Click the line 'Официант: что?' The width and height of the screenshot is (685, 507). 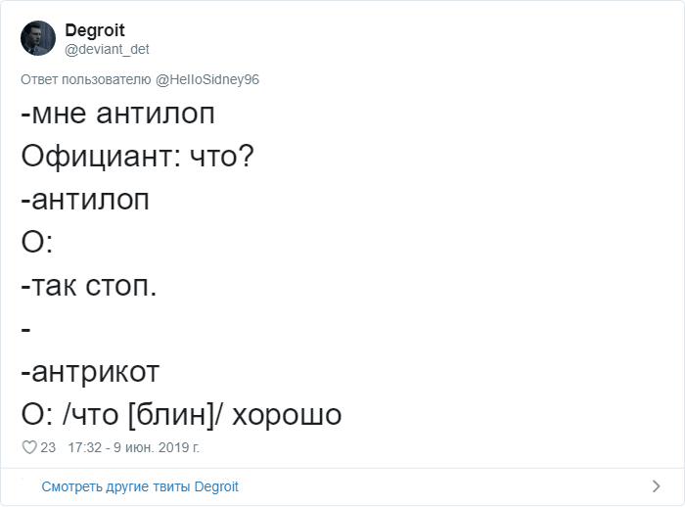[138, 157]
